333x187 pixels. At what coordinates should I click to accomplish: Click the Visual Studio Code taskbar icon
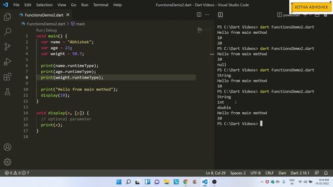204,182
